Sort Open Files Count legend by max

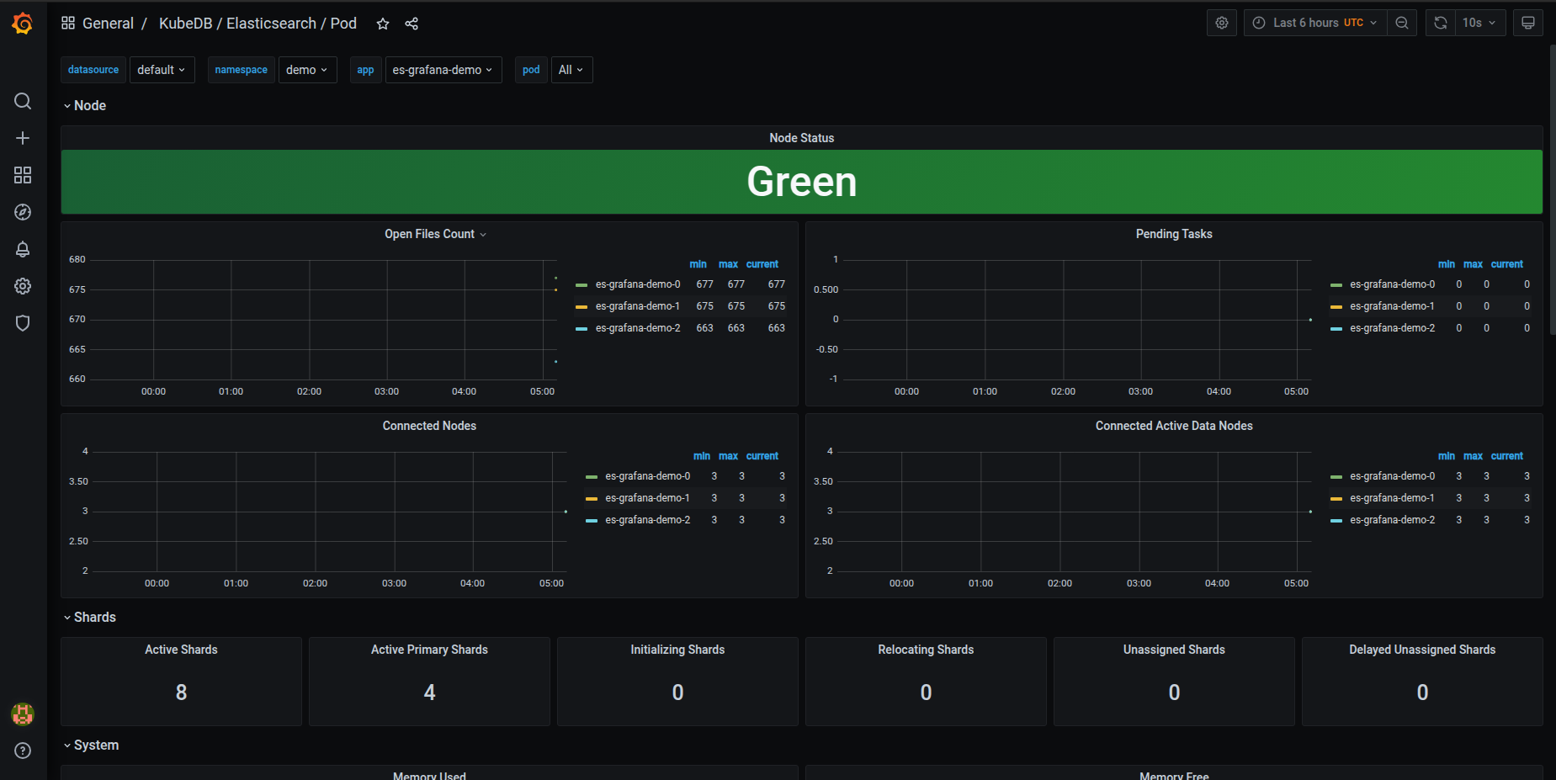tap(728, 264)
